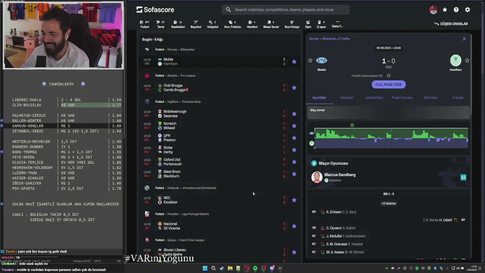Open the Portekiz Liga Portugal header
This screenshot has width=485, height=273.
(x=182, y=214)
